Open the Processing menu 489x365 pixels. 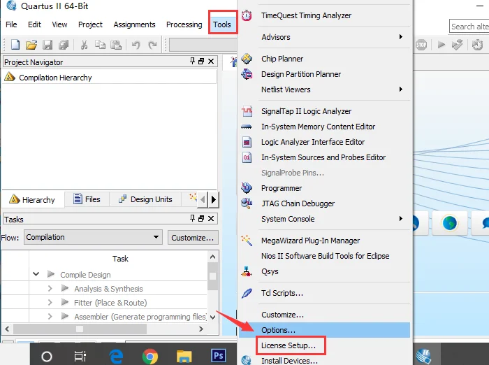pyautogui.click(x=184, y=24)
